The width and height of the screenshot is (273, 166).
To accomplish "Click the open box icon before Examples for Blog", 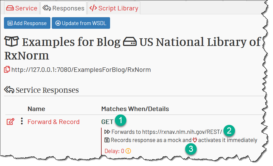I will 12,41.
